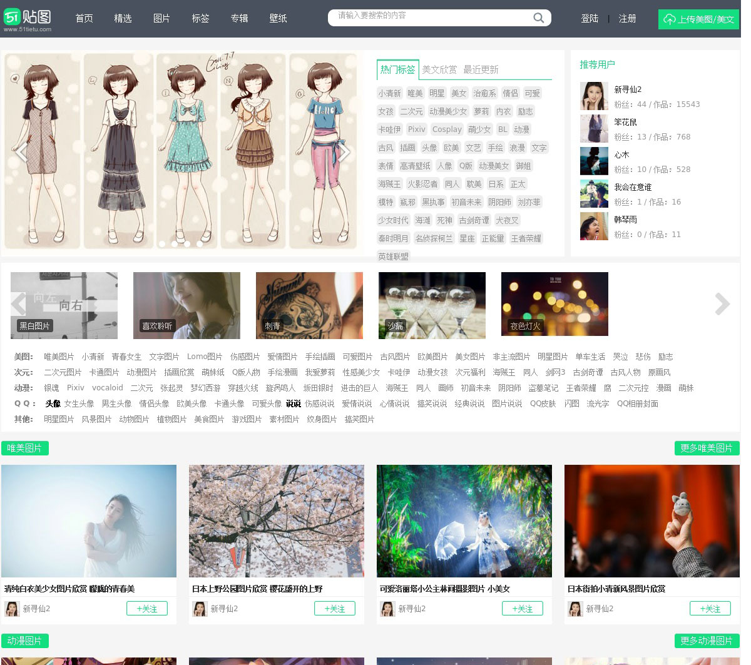Viewport: 751px width, 665px height.
Task: Expand 更多唯美图片 section
Action: [707, 448]
